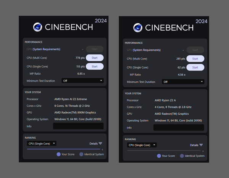Select MP Ratio value '6.85 x'

pyautogui.click(x=81, y=74)
